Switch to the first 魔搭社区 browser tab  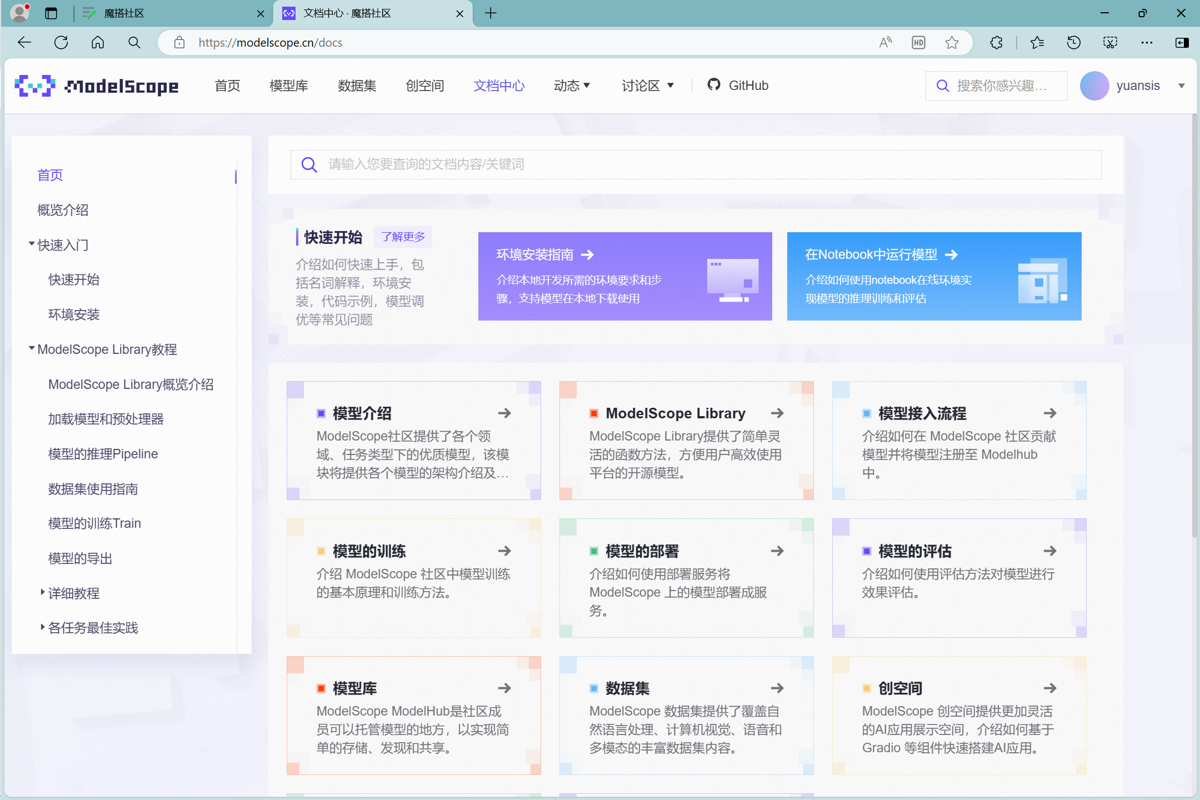tap(173, 13)
